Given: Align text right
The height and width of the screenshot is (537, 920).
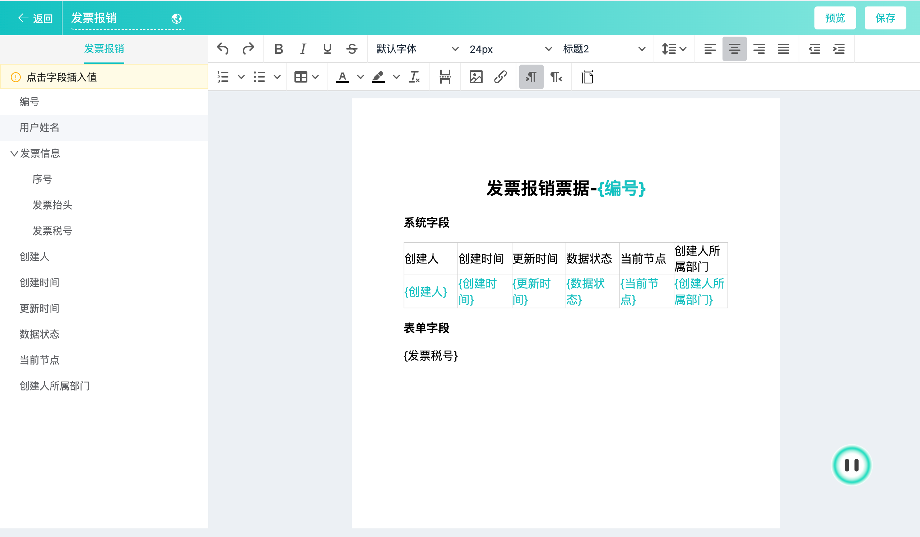Looking at the screenshot, I should click(759, 48).
